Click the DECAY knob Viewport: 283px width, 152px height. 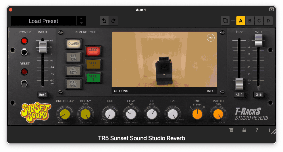[86, 114]
